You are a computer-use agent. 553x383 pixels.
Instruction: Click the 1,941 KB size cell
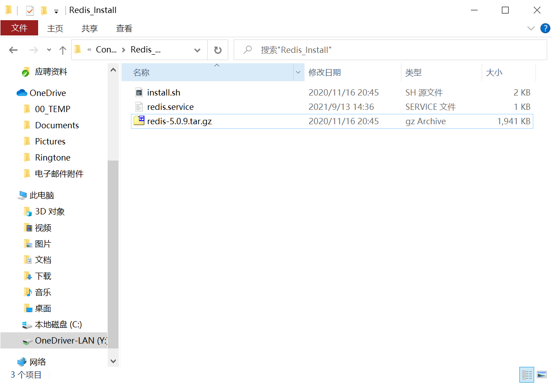pos(514,121)
